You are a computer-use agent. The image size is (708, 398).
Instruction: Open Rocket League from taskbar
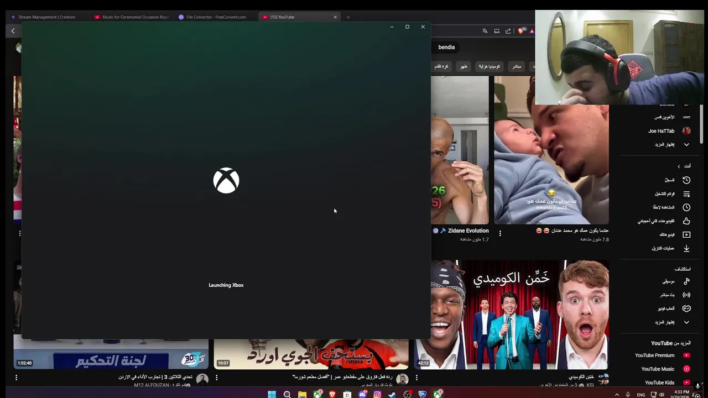click(x=423, y=394)
